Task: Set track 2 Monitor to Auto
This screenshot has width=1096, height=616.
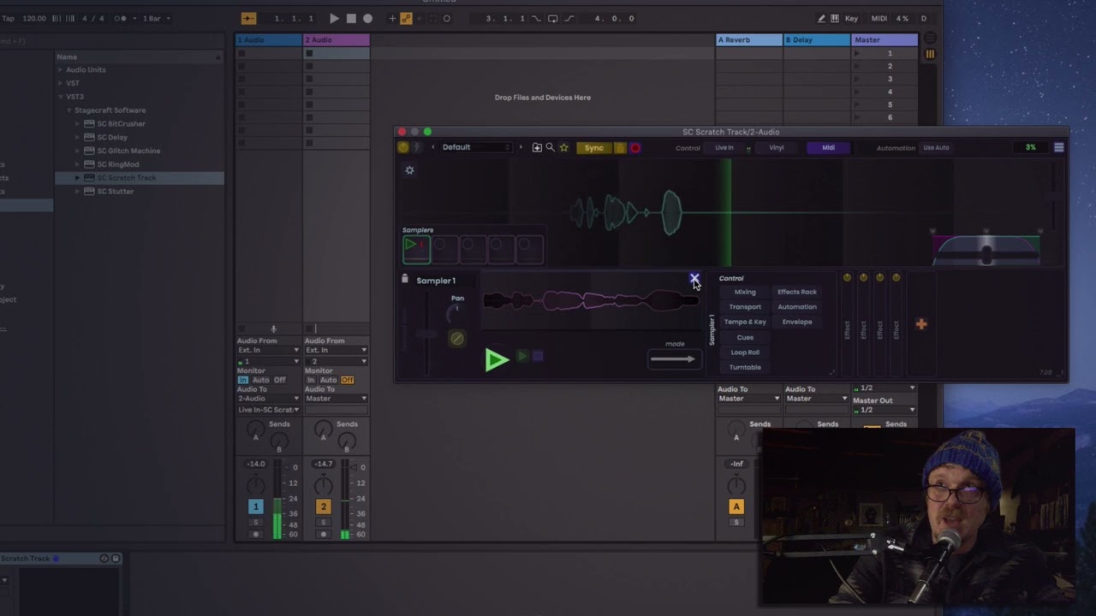Action: coord(328,380)
